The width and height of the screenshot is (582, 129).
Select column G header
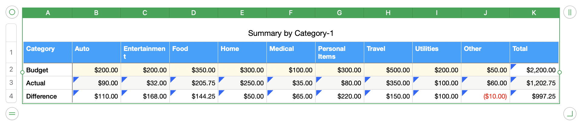pyautogui.click(x=339, y=13)
